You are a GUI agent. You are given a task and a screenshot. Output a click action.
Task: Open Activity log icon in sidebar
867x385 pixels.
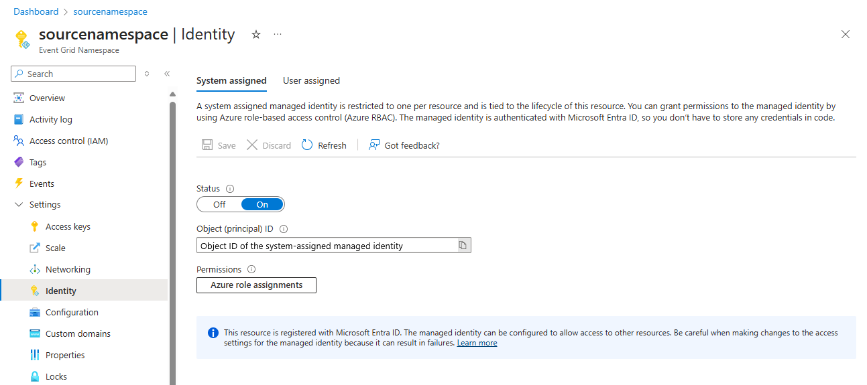pos(19,119)
